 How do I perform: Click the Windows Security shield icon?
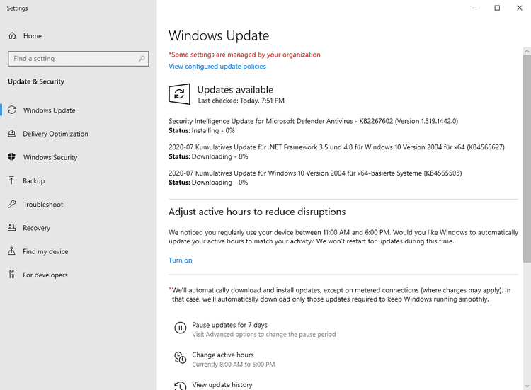pos(12,157)
